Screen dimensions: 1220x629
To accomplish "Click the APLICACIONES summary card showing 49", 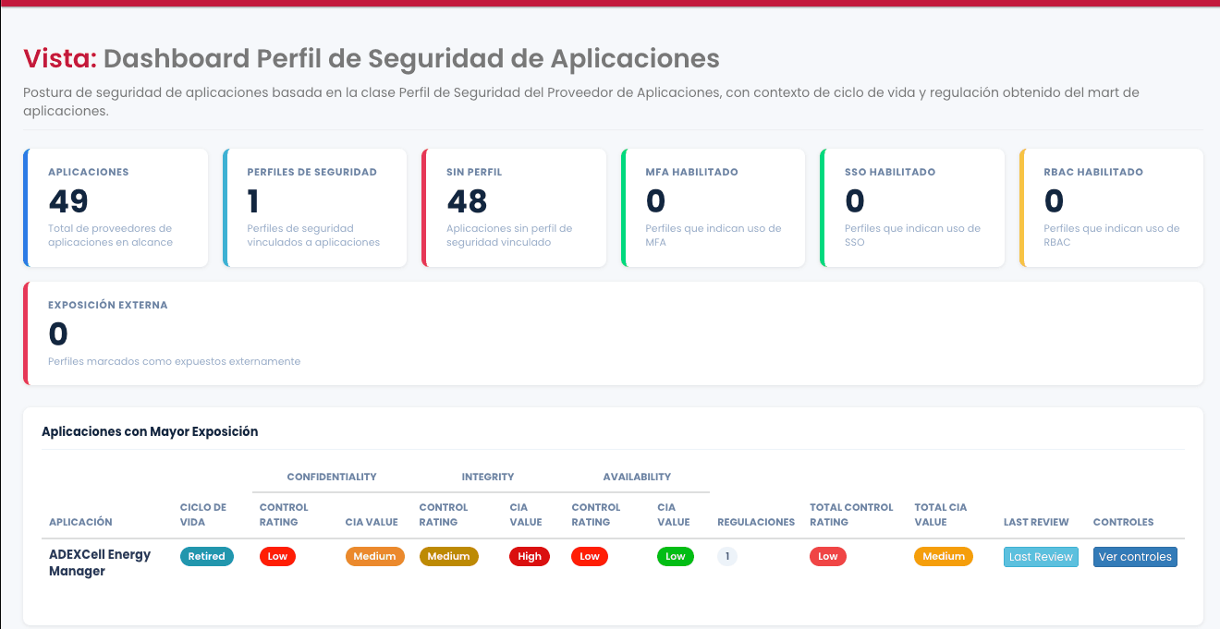I will (116, 207).
